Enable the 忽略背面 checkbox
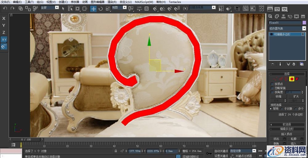The image size is (308, 158). pyautogui.click(x=272, y=88)
